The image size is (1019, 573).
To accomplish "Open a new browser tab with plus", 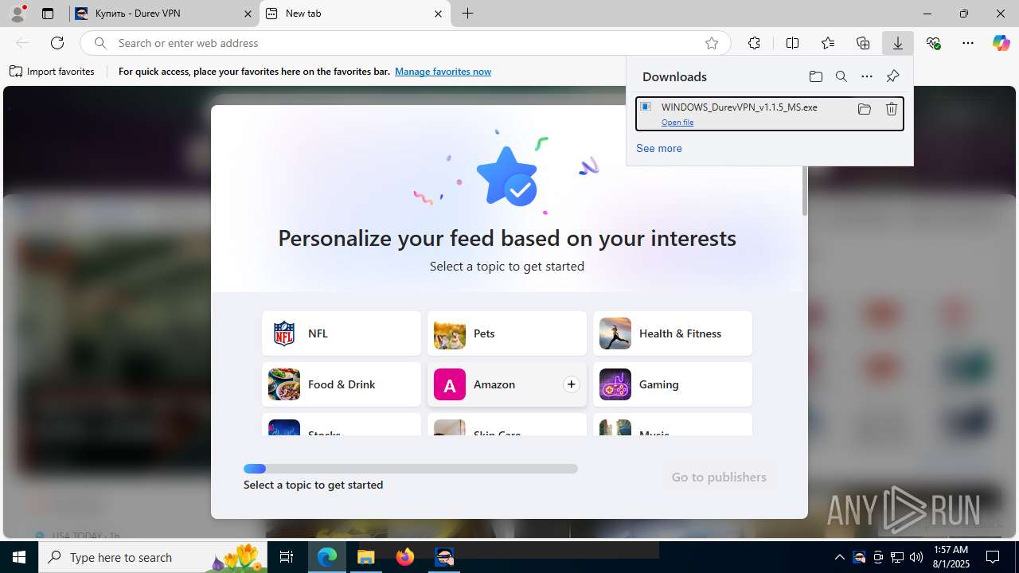I will click(468, 14).
